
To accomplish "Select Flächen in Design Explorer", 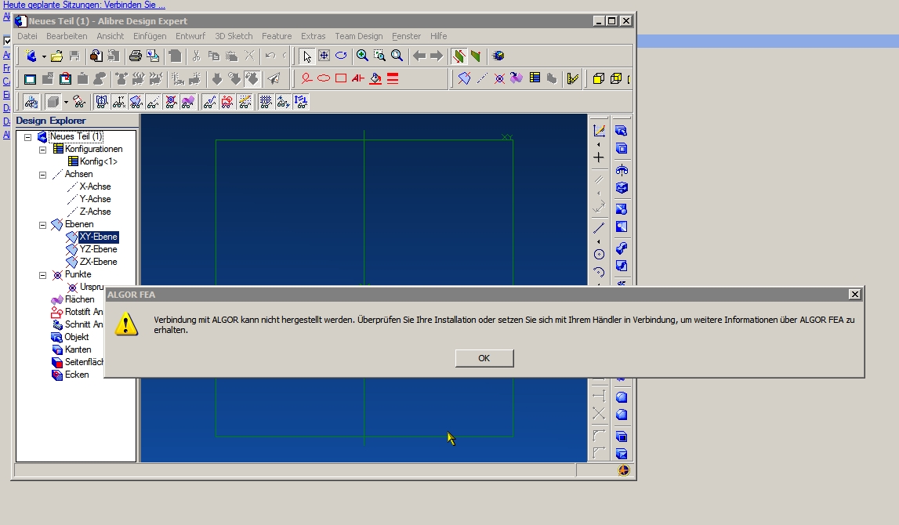I will 80,300.
